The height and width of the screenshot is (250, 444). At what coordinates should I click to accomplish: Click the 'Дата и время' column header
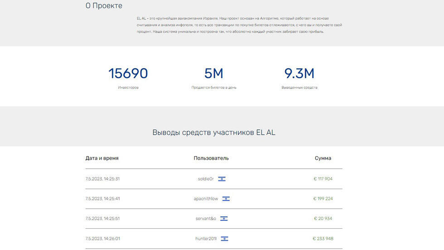[x=102, y=158]
